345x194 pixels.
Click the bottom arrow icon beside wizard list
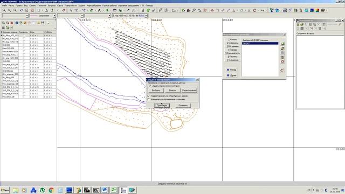[282, 71]
